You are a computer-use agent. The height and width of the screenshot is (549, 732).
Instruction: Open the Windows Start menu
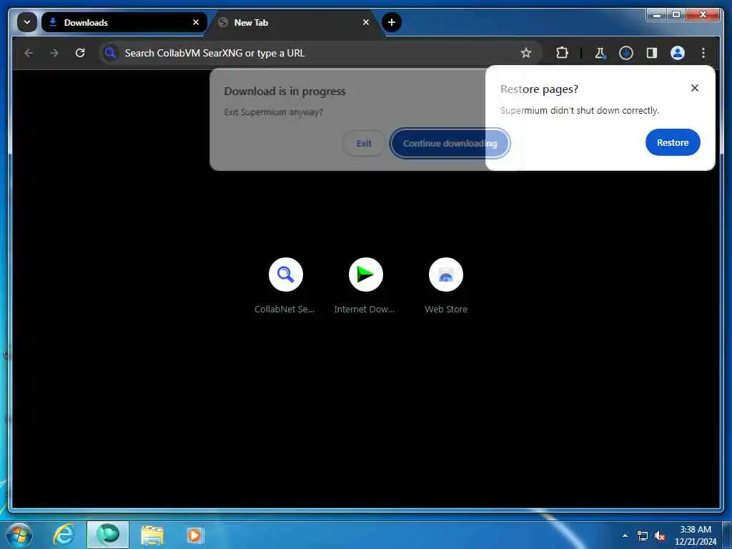pos(19,535)
